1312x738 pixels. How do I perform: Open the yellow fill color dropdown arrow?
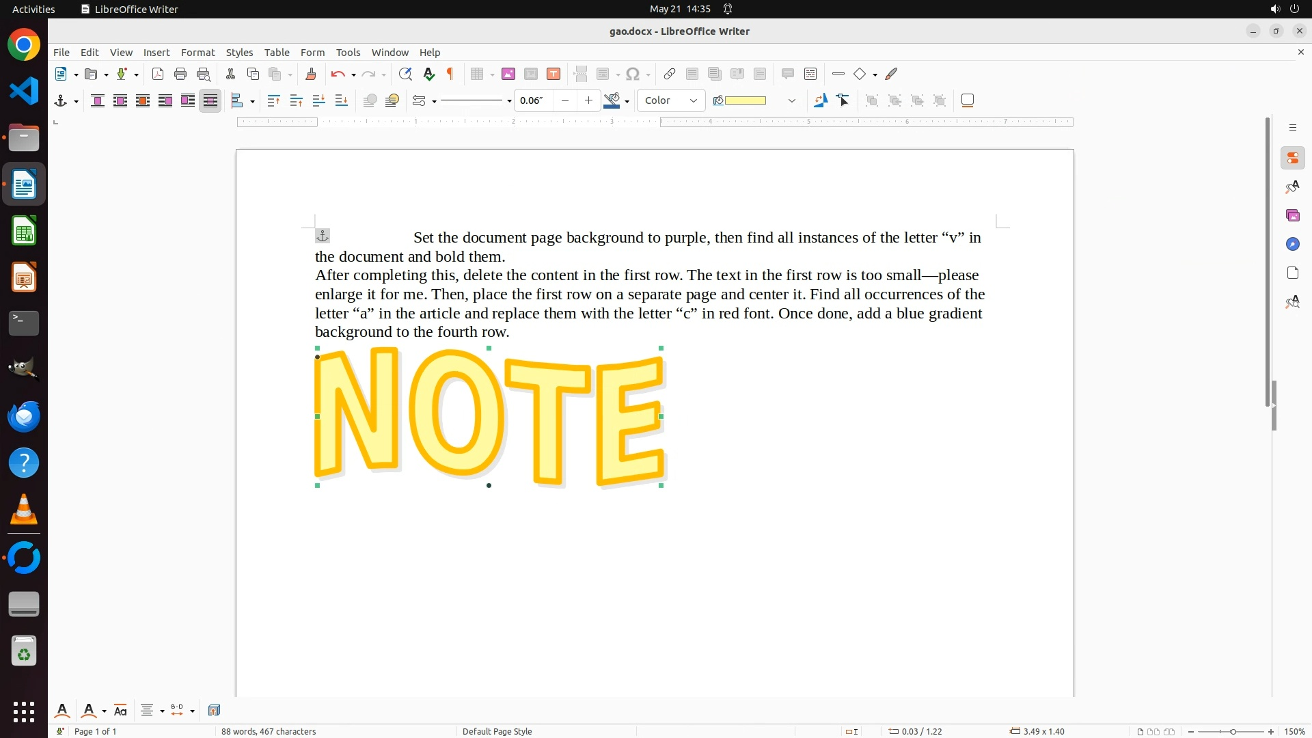792,100
